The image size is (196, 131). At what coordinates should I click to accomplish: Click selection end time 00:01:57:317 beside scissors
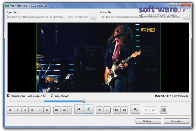(35, 96)
